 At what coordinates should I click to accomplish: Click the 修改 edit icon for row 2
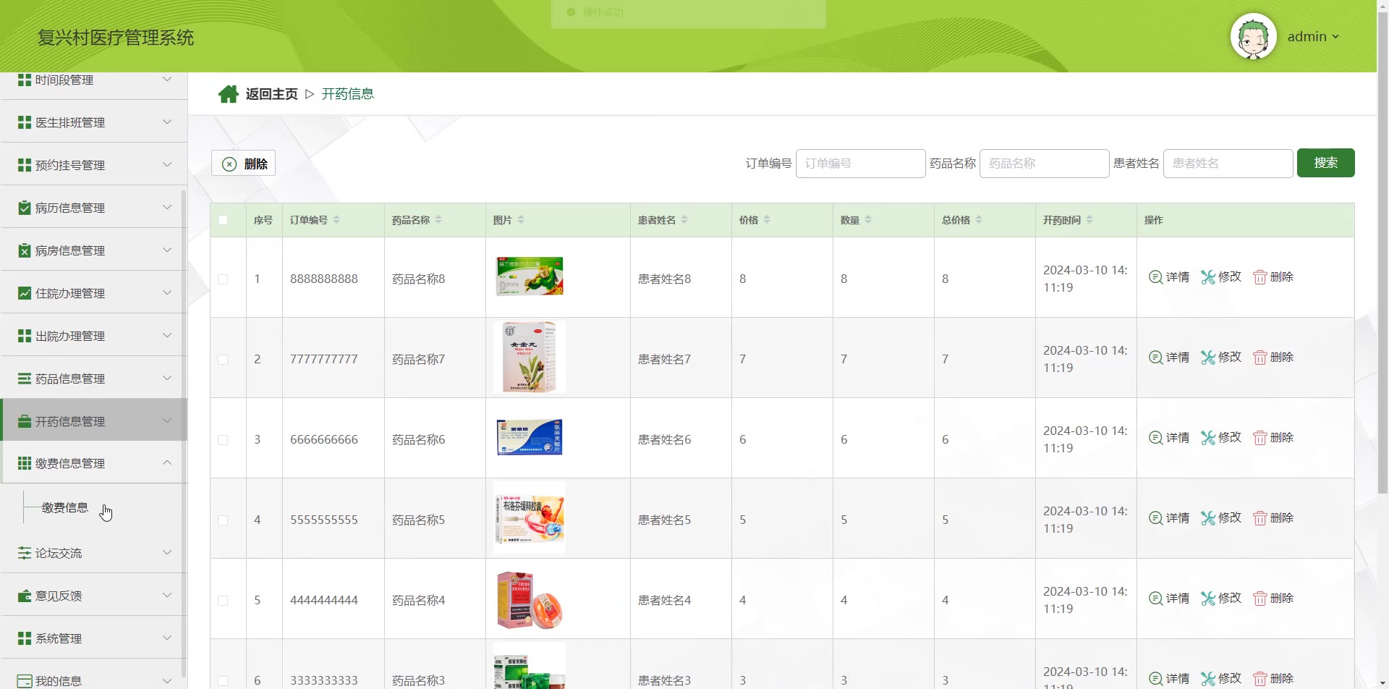[x=1208, y=358]
